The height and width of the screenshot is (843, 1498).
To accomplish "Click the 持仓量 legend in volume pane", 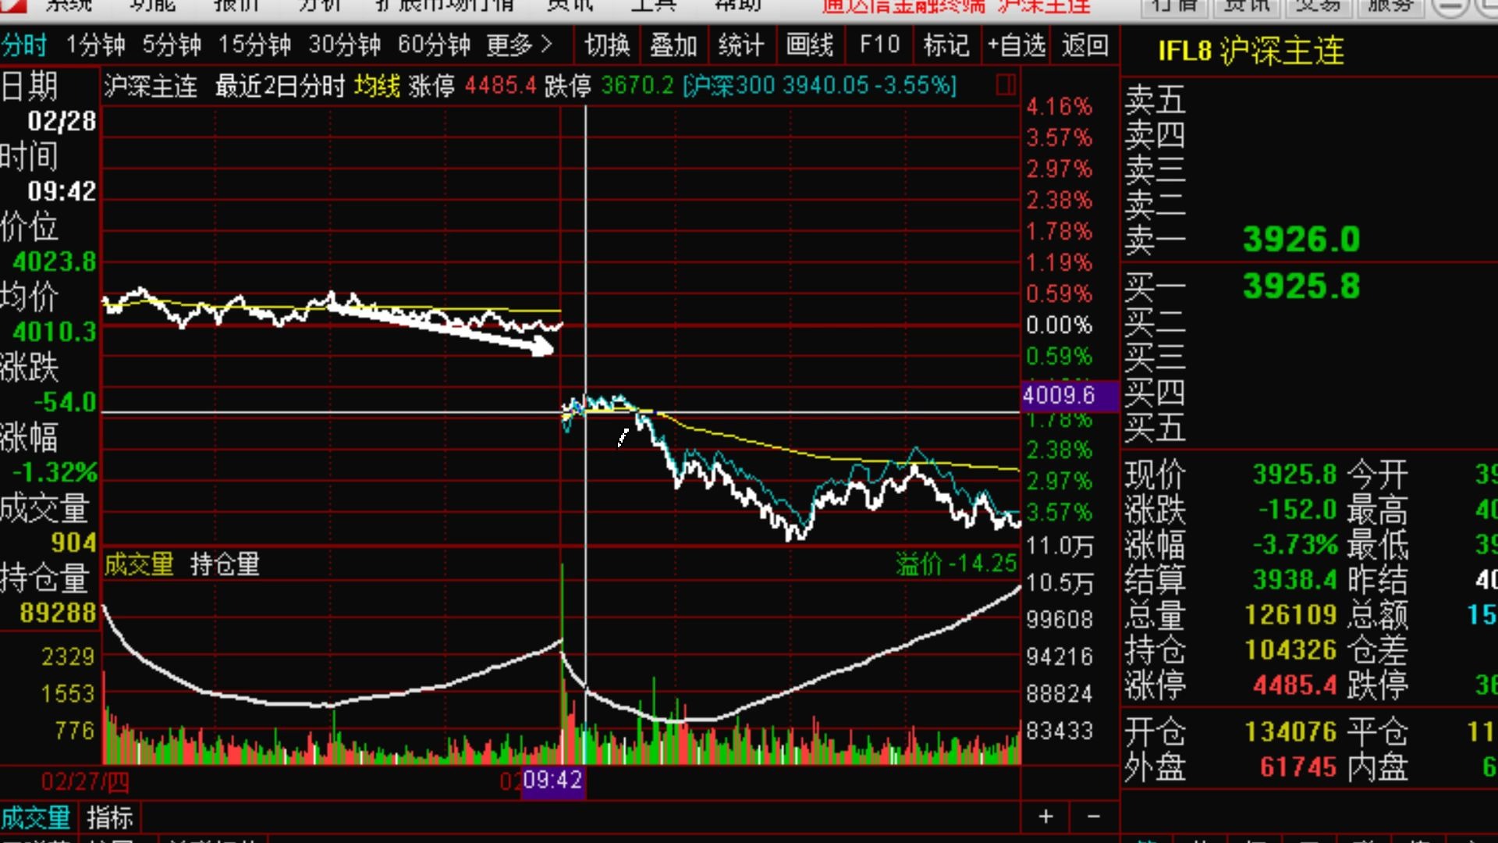I will point(225,564).
